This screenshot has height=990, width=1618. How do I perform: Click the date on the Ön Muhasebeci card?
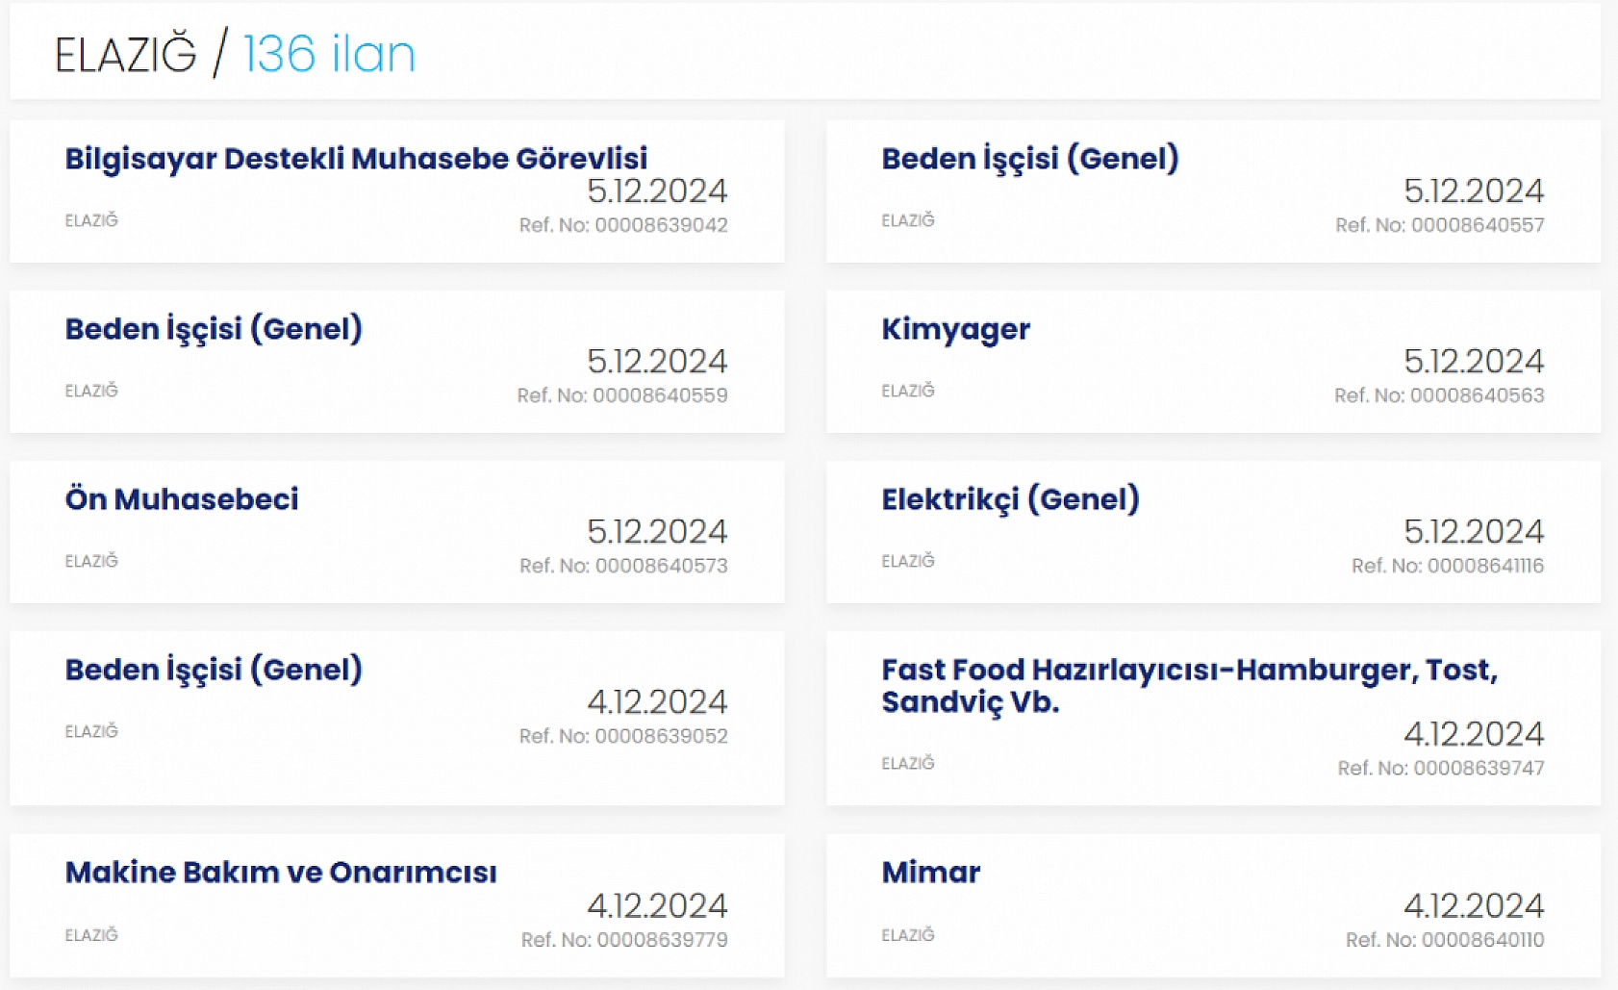(657, 531)
